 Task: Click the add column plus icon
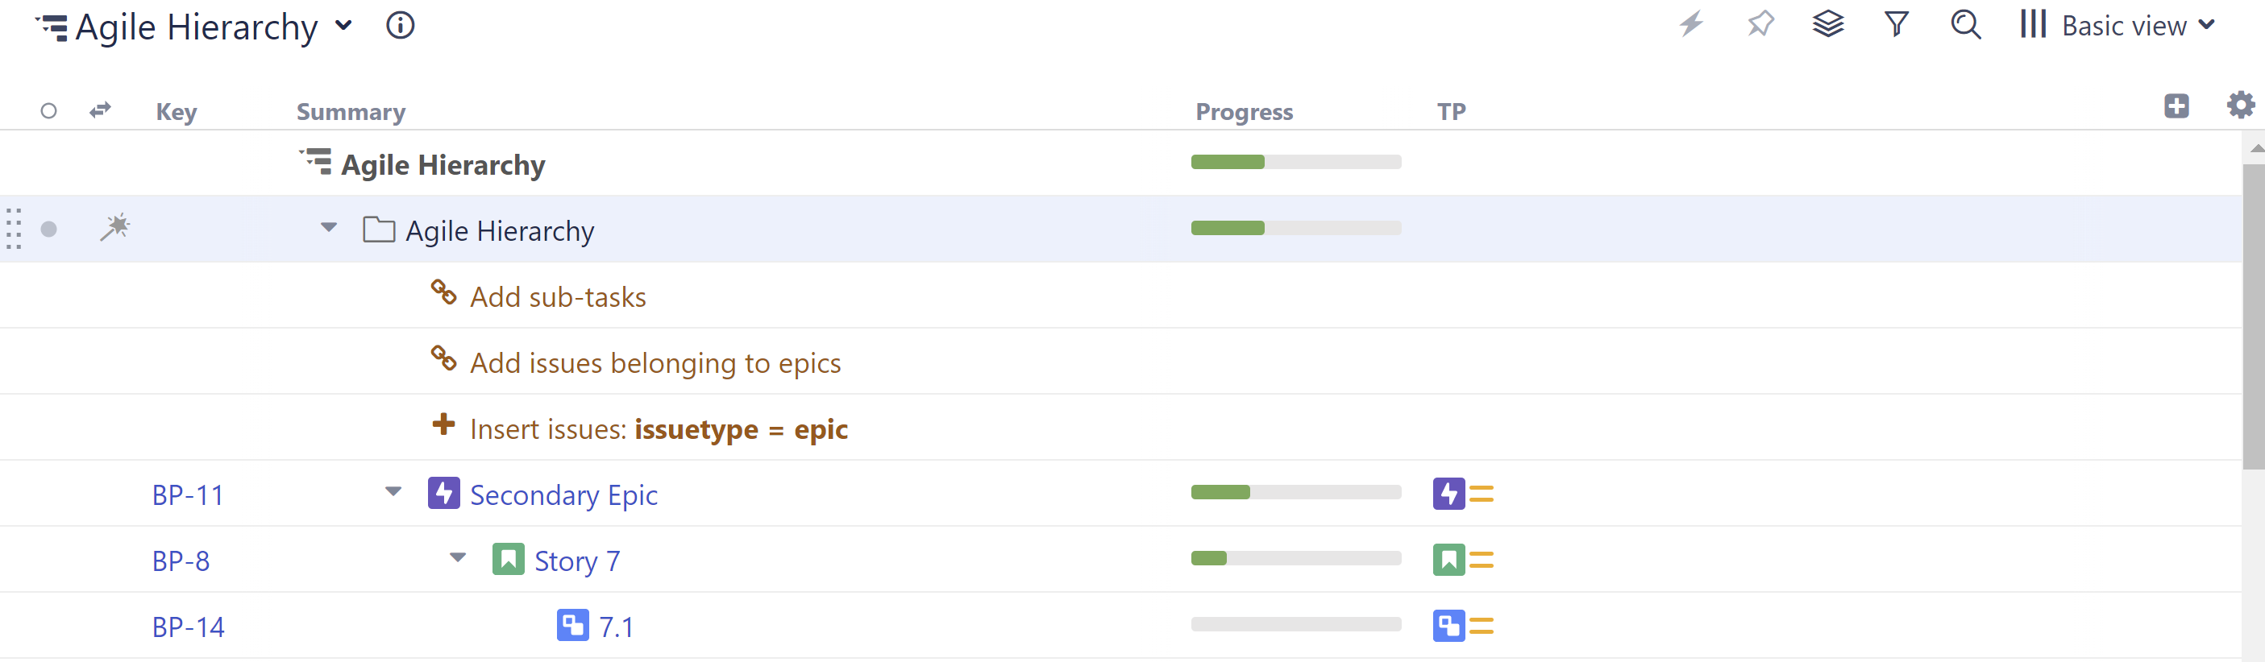point(2176,106)
